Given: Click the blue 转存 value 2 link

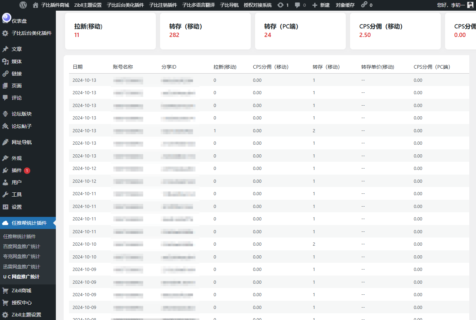Looking at the screenshot, I should coord(314,130).
